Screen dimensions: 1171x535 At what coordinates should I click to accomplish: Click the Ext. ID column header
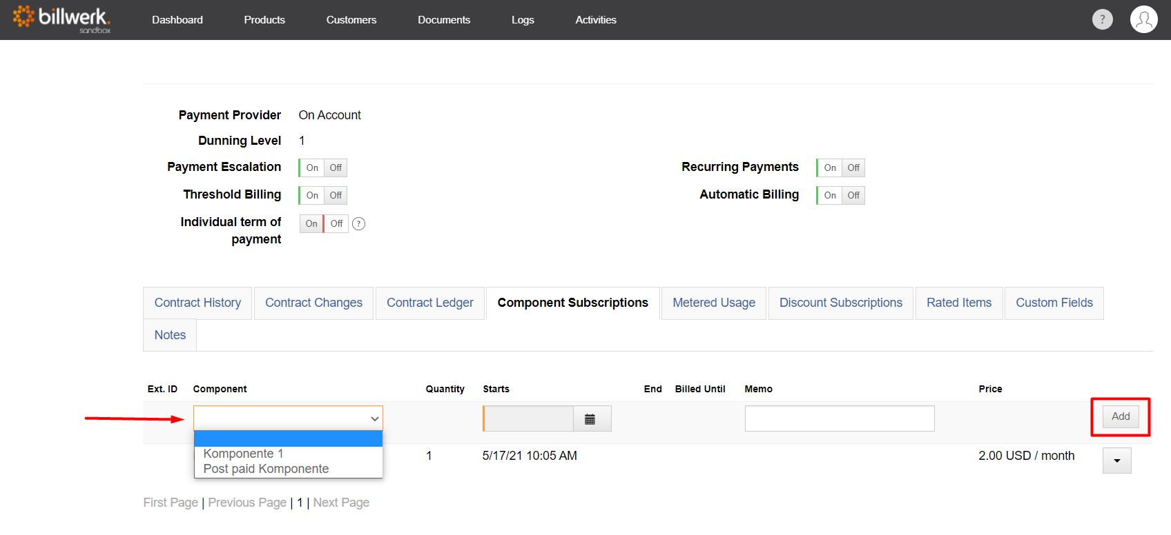[162, 389]
